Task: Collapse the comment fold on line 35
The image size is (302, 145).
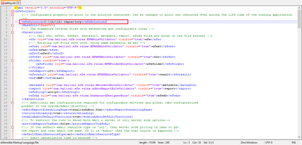Action: [x=13, y=127]
